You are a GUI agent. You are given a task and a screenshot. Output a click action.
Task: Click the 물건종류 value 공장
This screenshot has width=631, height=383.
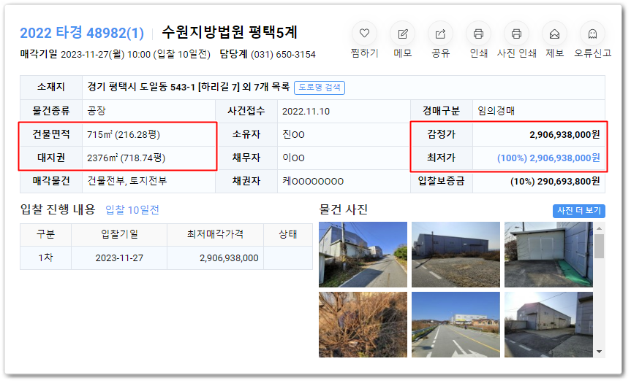point(97,111)
